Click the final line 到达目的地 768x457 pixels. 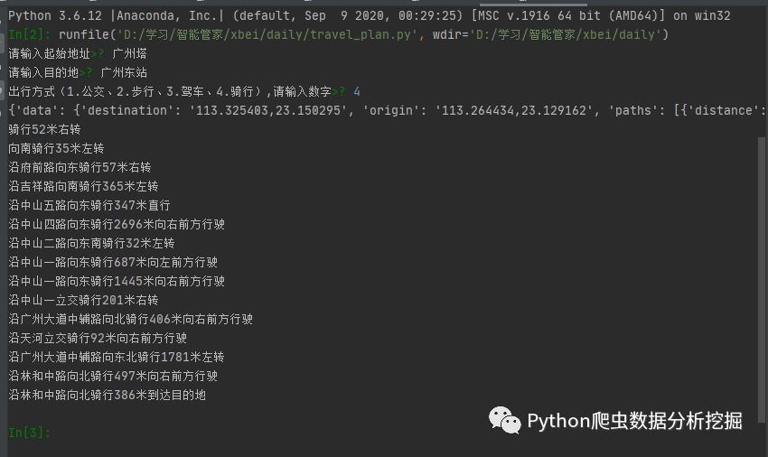click(x=108, y=395)
